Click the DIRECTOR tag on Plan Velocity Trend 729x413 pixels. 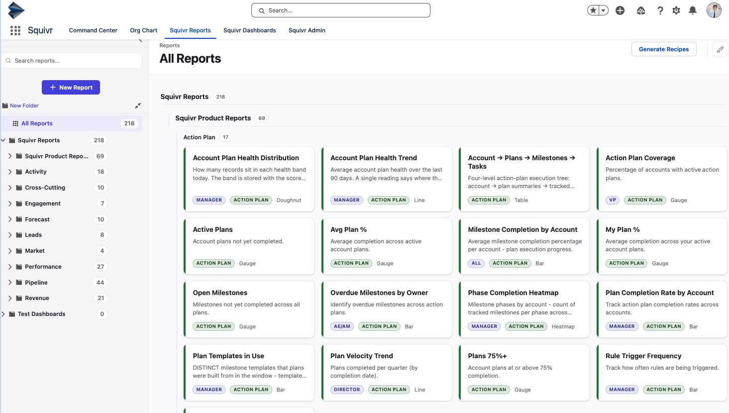[x=347, y=390]
